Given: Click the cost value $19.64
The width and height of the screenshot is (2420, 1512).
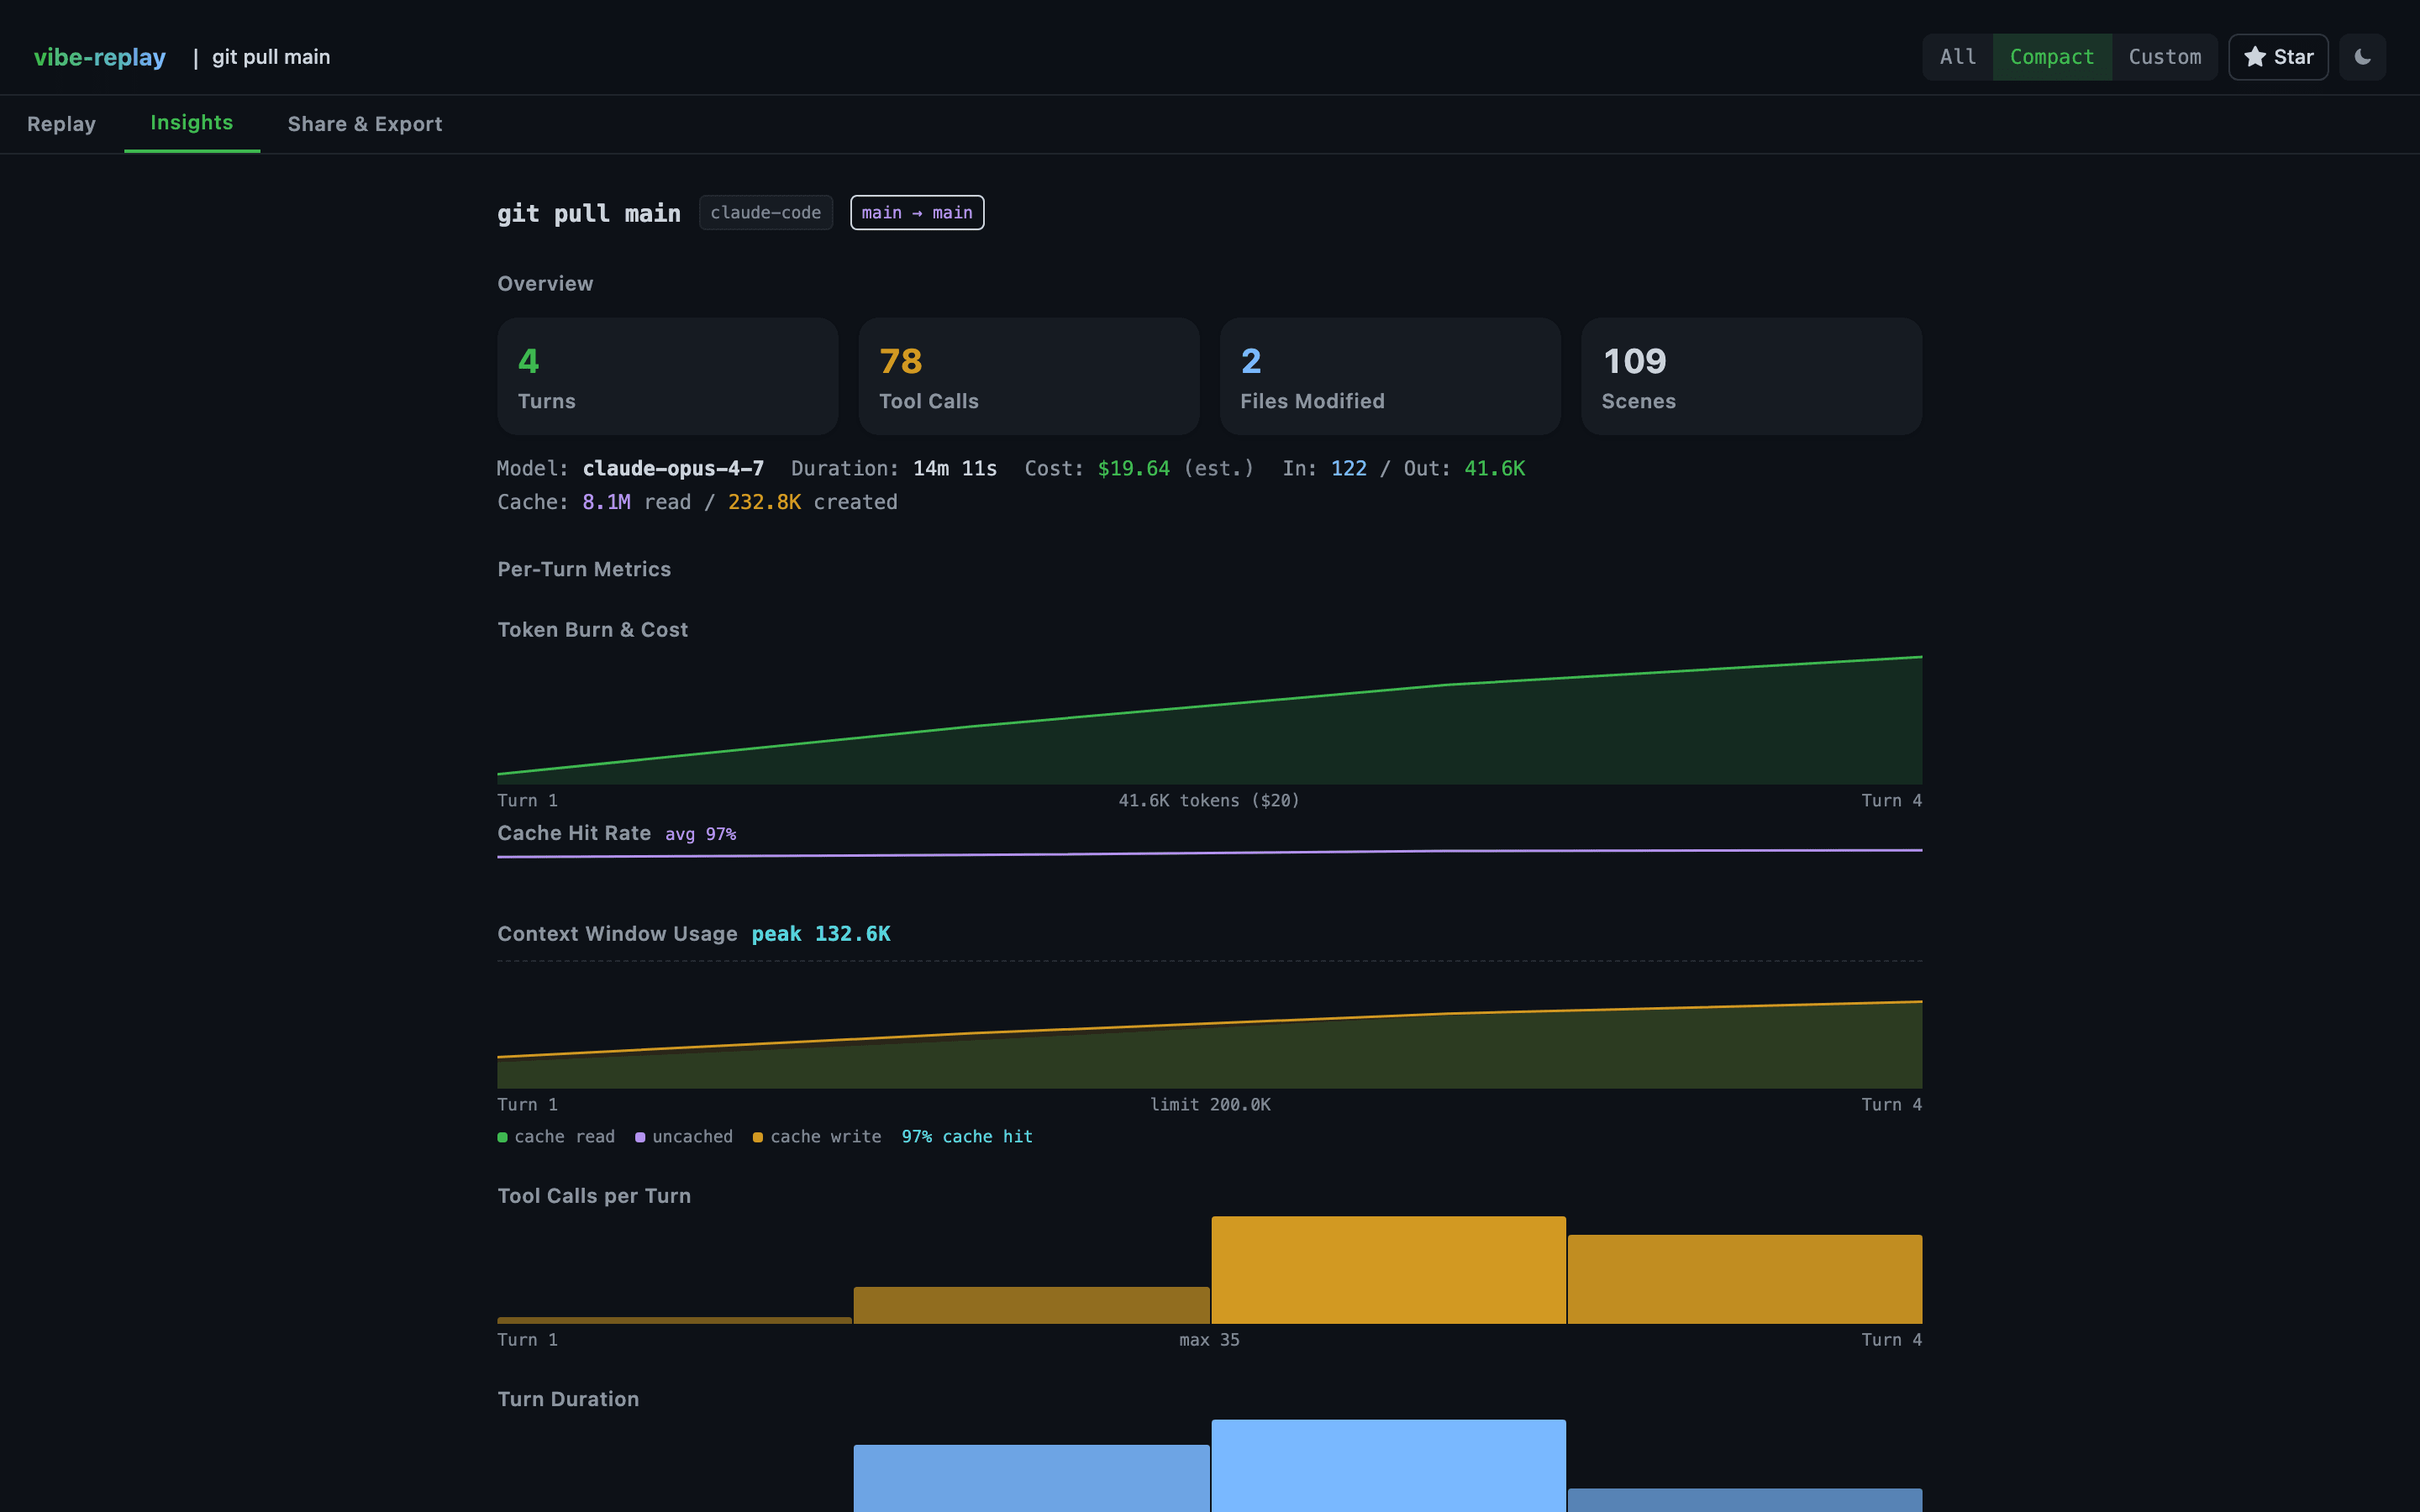Looking at the screenshot, I should click(1134, 468).
